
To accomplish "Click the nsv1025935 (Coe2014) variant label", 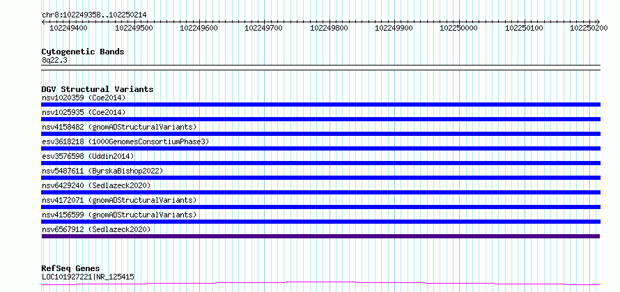I will coord(84,112).
